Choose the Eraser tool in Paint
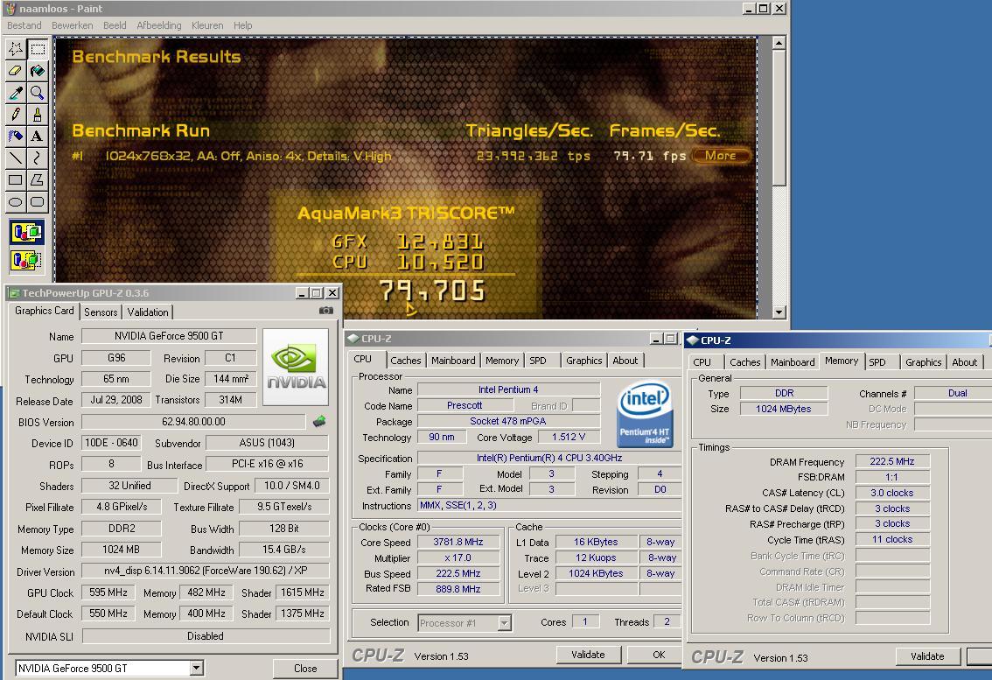Viewport: 992px width, 680px height. click(x=16, y=71)
